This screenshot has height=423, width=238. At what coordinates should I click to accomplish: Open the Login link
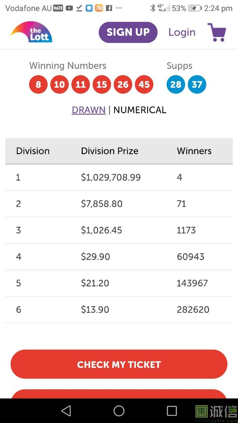[x=182, y=32]
